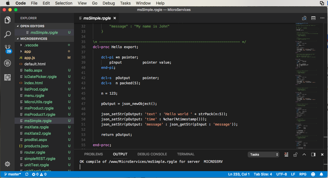Maximize the panel with the chevron up
Viewport: 328px width, 178px height.
click(x=304, y=154)
